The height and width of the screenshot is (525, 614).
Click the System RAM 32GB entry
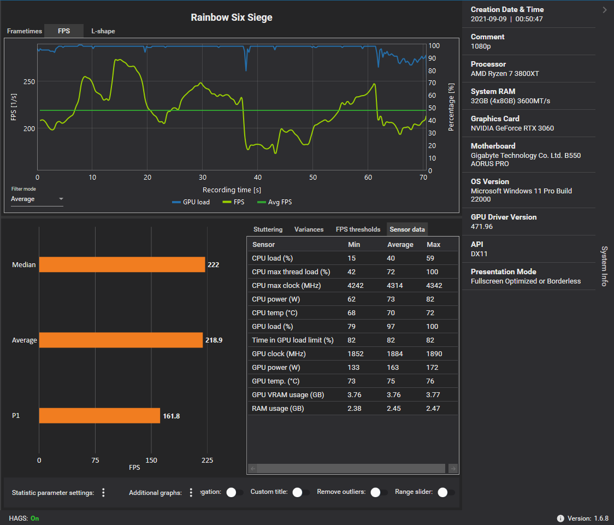pos(529,96)
